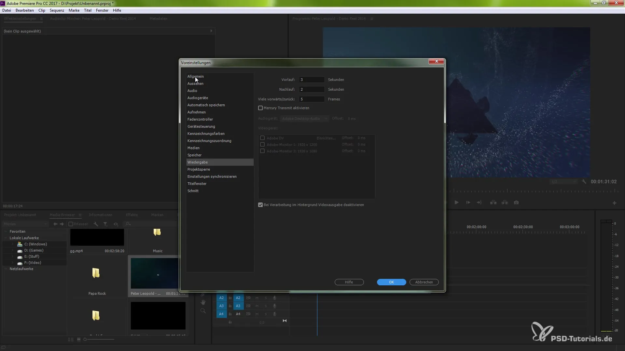Navigate forward in Media-Browser

pyautogui.click(x=62, y=224)
